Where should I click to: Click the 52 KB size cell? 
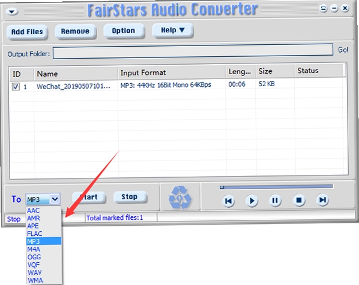(267, 84)
